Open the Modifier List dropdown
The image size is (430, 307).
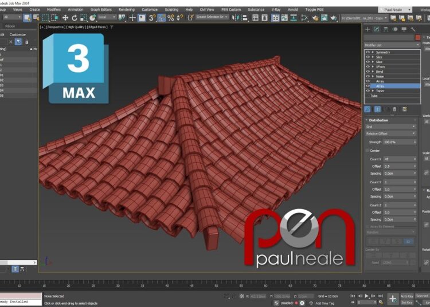392,45
